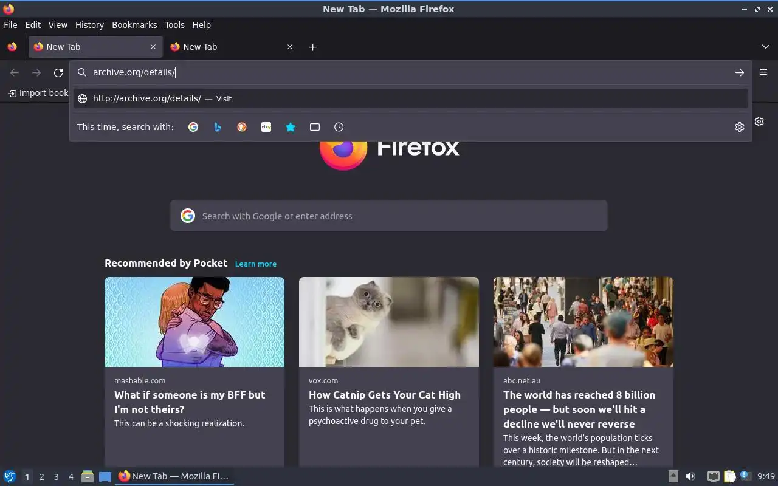Click the removable media eject tray icon
Viewport: 778px width, 486px height.
(x=673, y=476)
